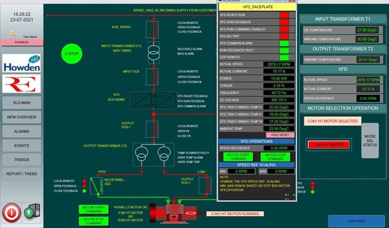Click the computer upload icon
Image resolution: width=389 pixels, height=228 pixels.
32,211
